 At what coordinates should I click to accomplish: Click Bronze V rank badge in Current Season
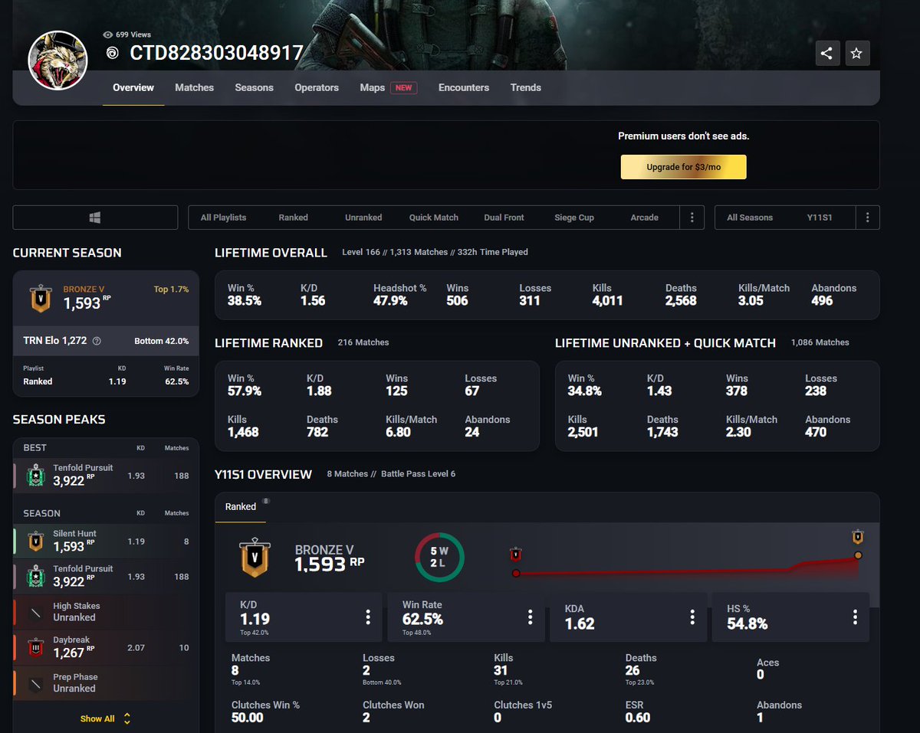[x=40, y=299]
